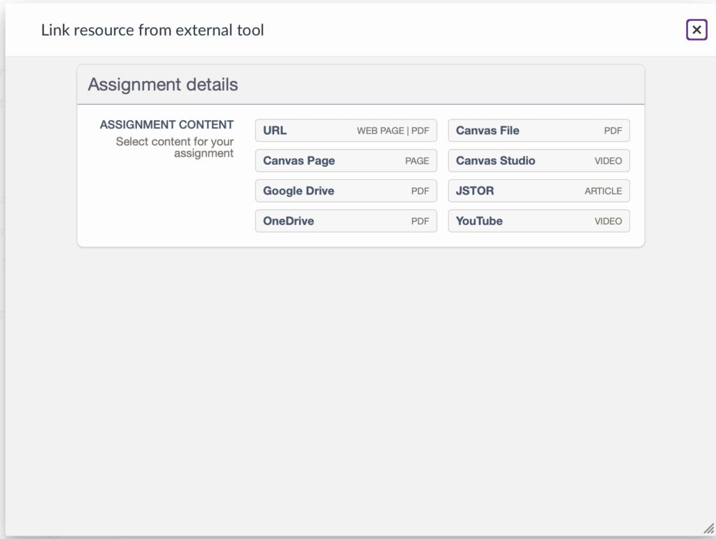The height and width of the screenshot is (539, 716).
Task: Open the Canvas Studio content option
Action: click(x=538, y=161)
